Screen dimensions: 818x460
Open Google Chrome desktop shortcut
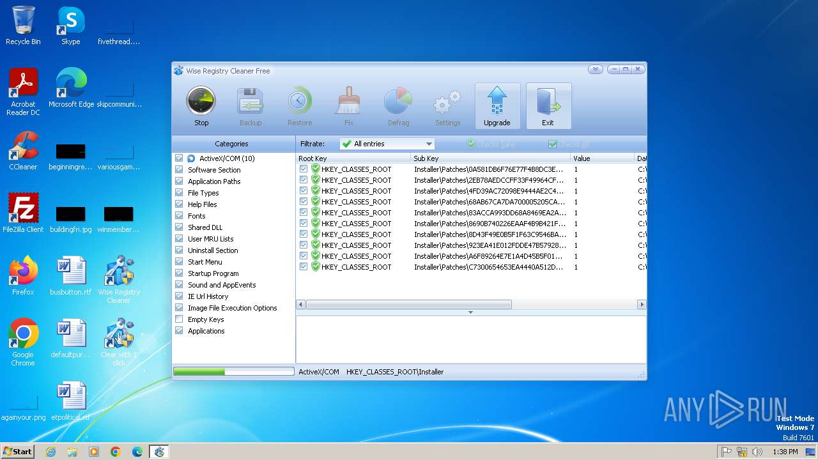[x=23, y=342]
